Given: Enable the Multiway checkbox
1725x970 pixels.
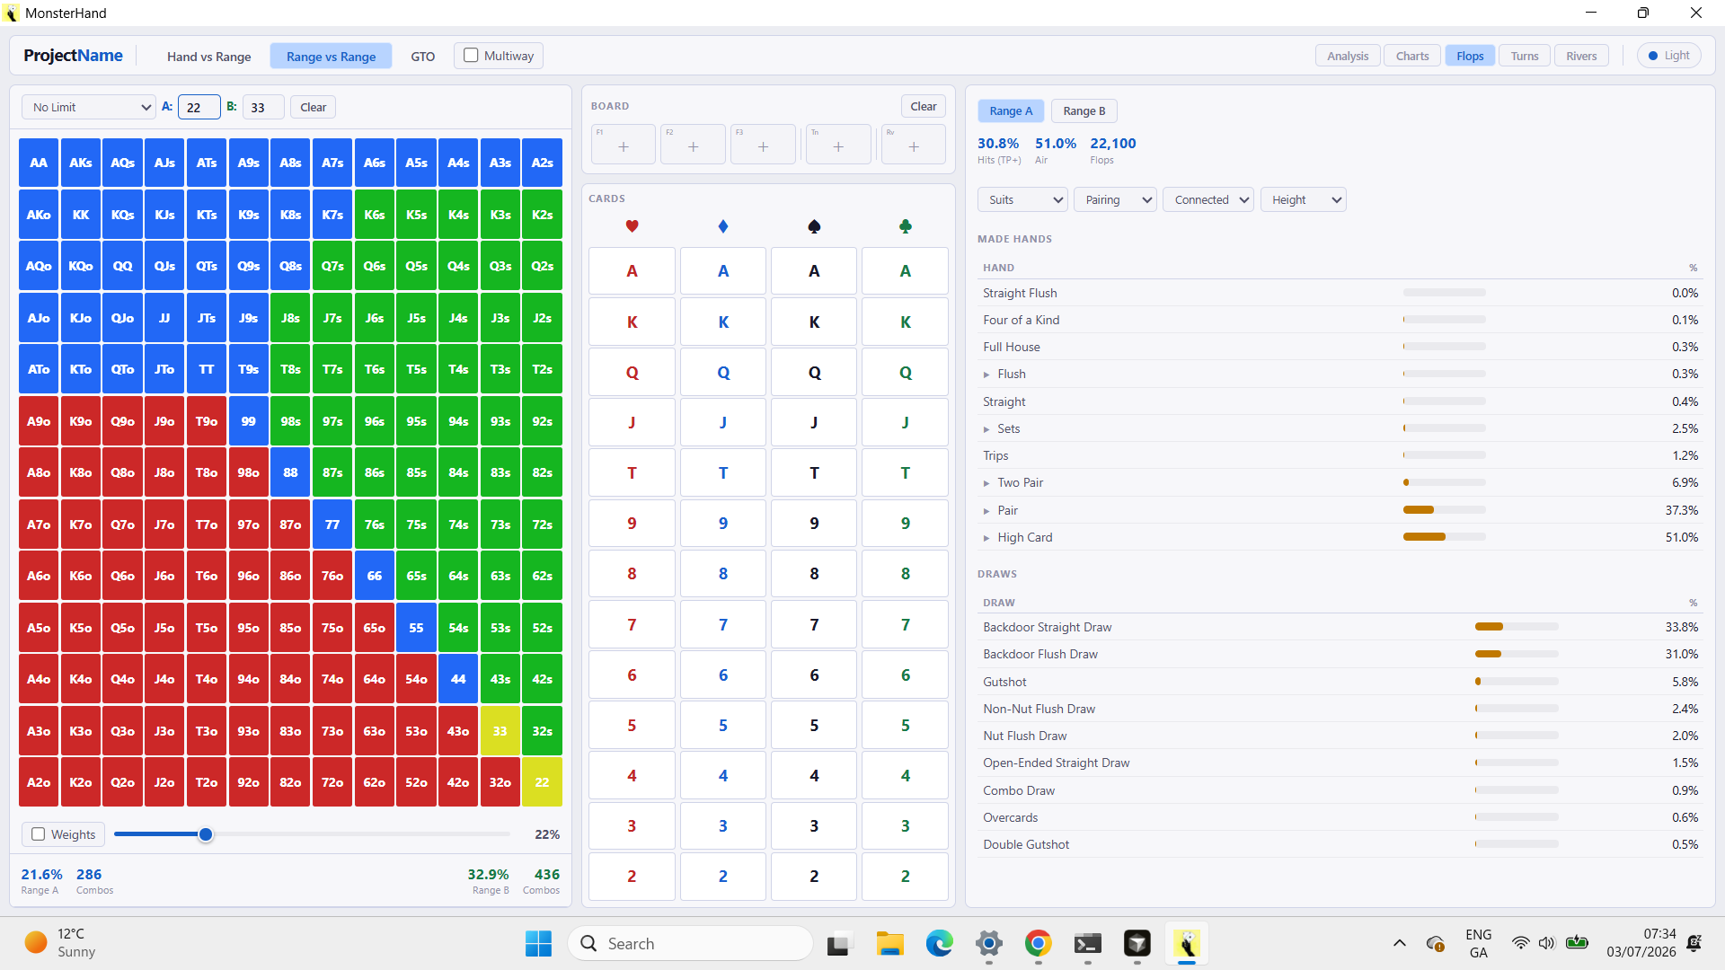Looking at the screenshot, I should point(471,56).
